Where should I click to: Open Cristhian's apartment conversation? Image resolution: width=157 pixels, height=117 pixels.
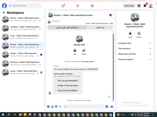tap(22, 28)
